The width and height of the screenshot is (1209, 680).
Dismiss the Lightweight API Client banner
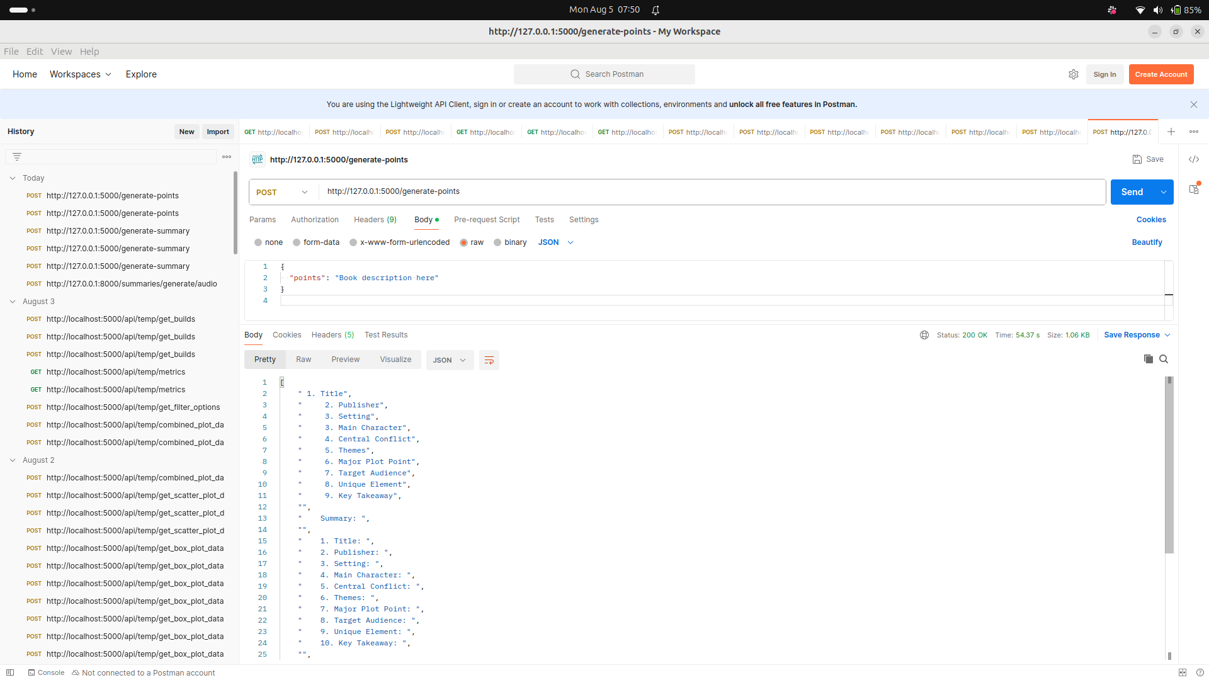pyautogui.click(x=1194, y=105)
